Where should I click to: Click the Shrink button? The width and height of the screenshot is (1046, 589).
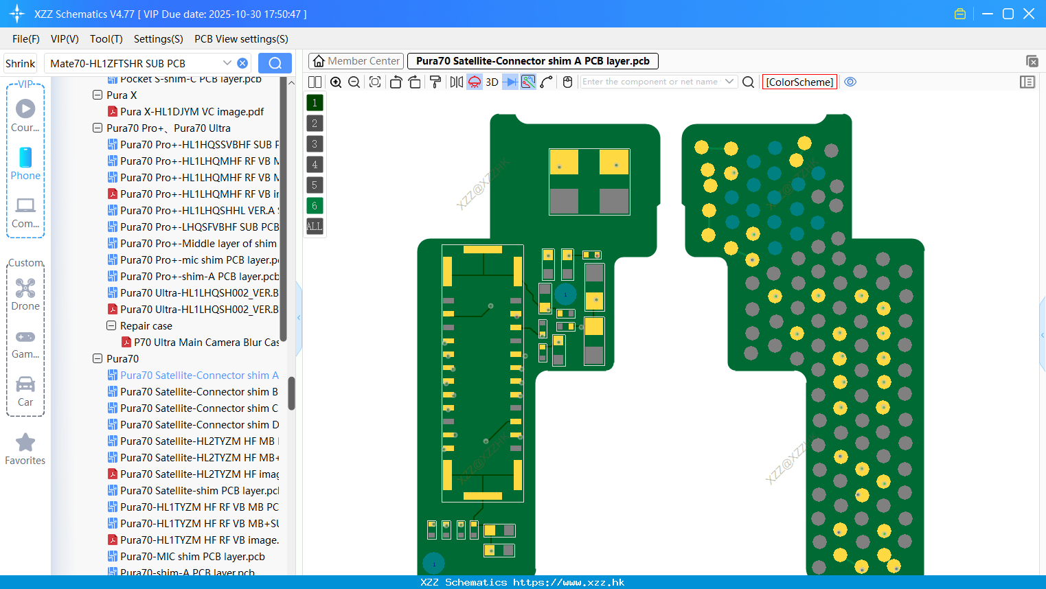click(20, 63)
